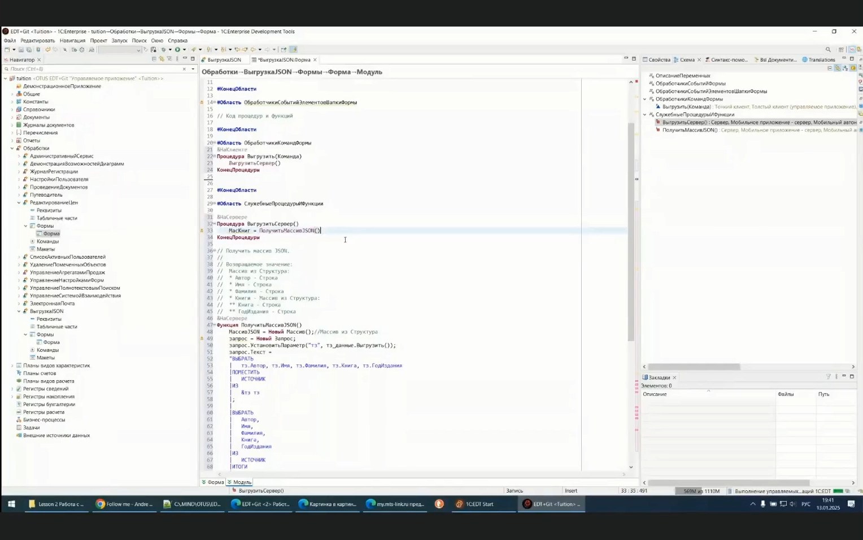Clear the Навигатор search field
Viewport: 863px width, 540px height.
click(184, 69)
